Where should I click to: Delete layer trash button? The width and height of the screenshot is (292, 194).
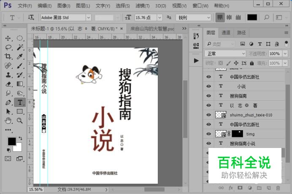click(278, 188)
